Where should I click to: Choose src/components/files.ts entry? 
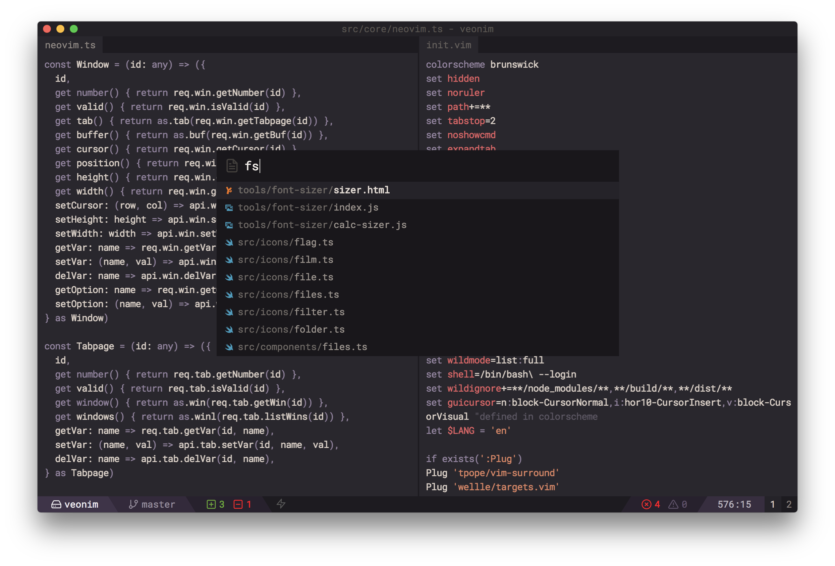pos(302,347)
